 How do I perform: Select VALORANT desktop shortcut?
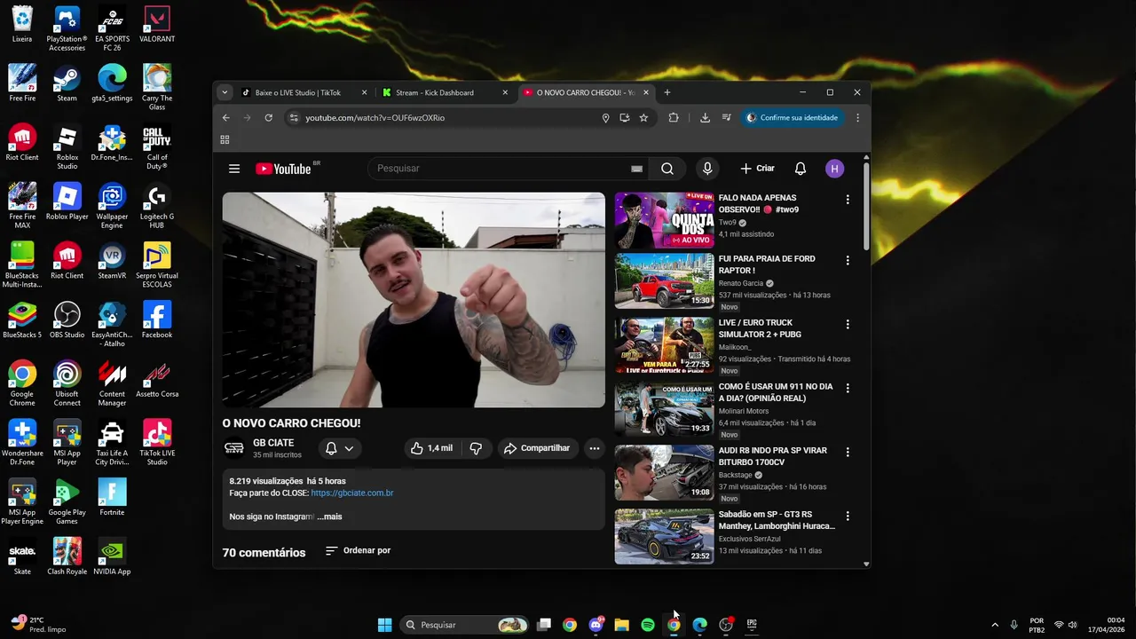click(x=157, y=24)
